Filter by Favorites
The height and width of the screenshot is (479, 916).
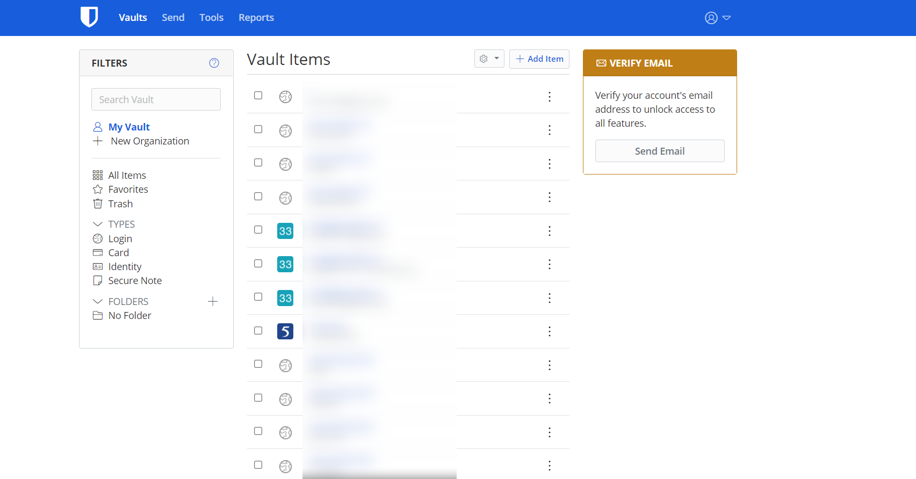coord(128,189)
